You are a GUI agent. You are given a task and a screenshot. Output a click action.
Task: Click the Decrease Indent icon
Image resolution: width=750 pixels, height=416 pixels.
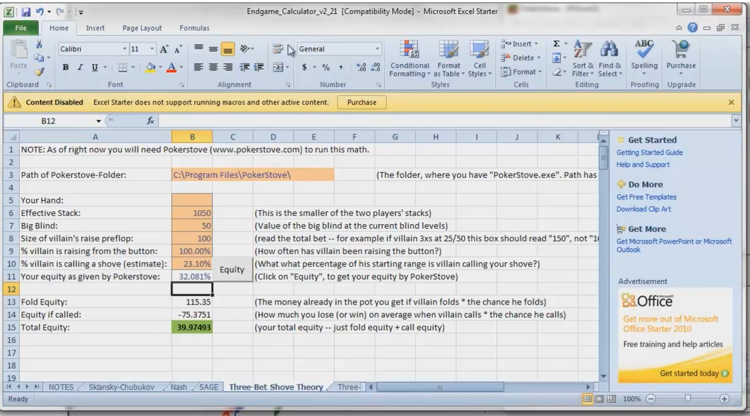pos(245,67)
